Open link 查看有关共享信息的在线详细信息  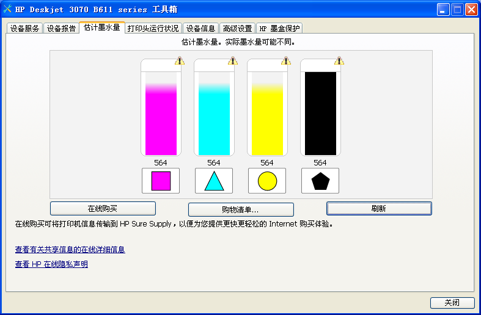tap(70, 250)
